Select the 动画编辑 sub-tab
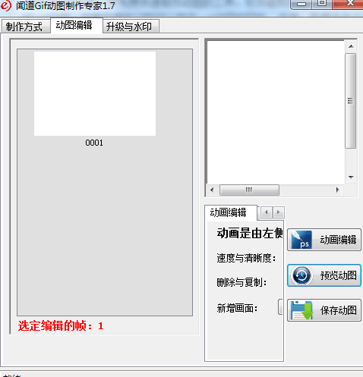The height and width of the screenshot is (377, 363). 231,212
